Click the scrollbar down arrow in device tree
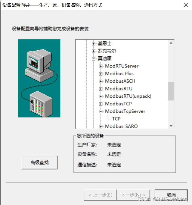Screen dimensions: 192x205 coord(171,126)
